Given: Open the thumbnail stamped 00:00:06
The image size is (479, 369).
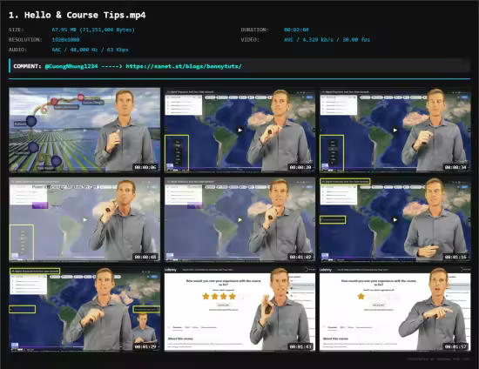Looking at the screenshot, I should coord(84,130).
